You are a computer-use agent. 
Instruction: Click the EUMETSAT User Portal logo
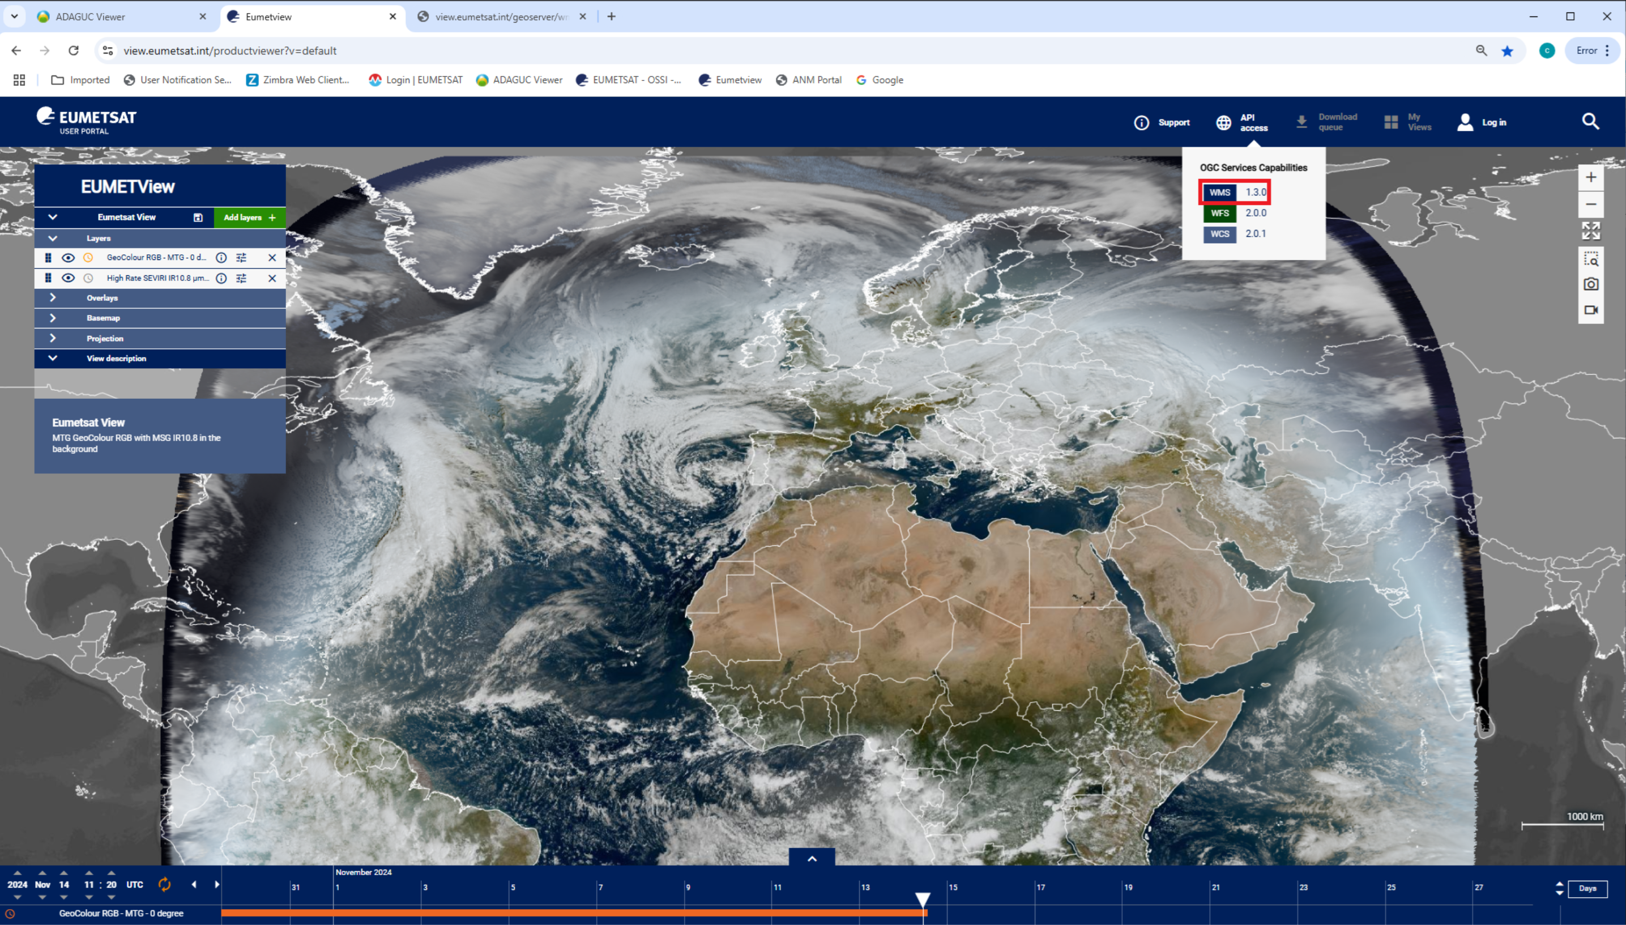[x=86, y=121]
